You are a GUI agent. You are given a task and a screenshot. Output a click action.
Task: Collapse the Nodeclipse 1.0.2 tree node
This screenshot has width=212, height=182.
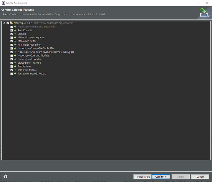[x=4, y=23]
